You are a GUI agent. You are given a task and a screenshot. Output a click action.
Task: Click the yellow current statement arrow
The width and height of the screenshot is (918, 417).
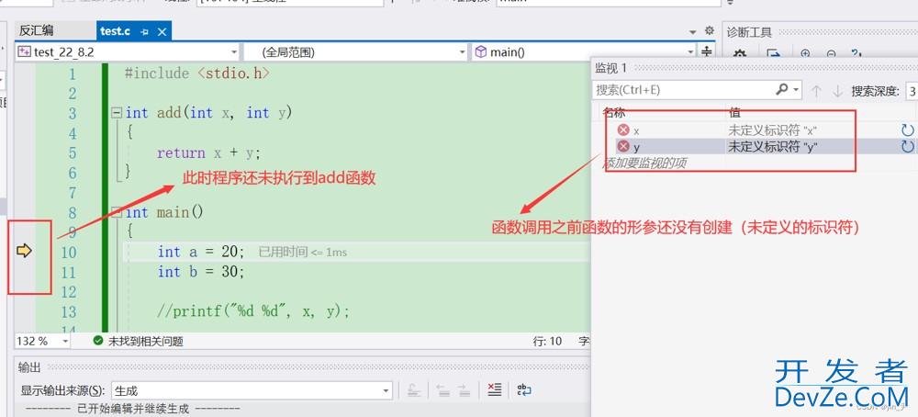[x=24, y=251]
